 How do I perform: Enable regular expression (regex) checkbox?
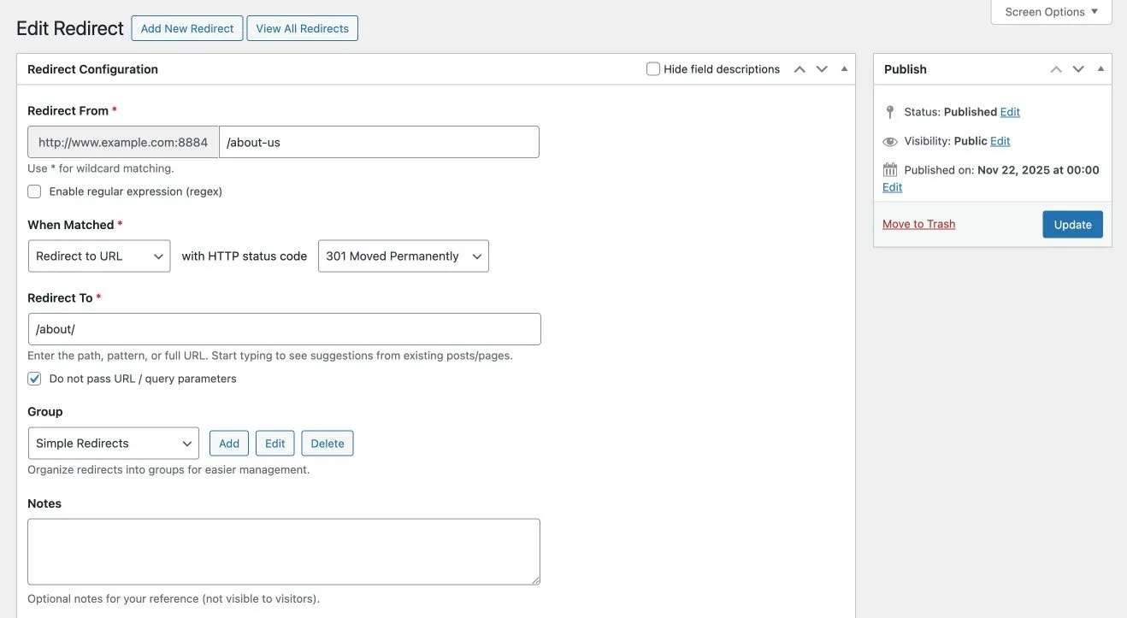34,191
